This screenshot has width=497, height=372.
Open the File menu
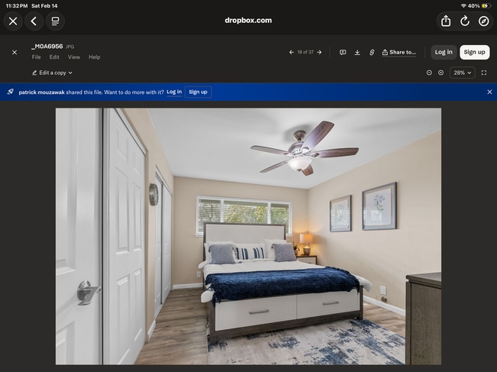[x=36, y=57]
